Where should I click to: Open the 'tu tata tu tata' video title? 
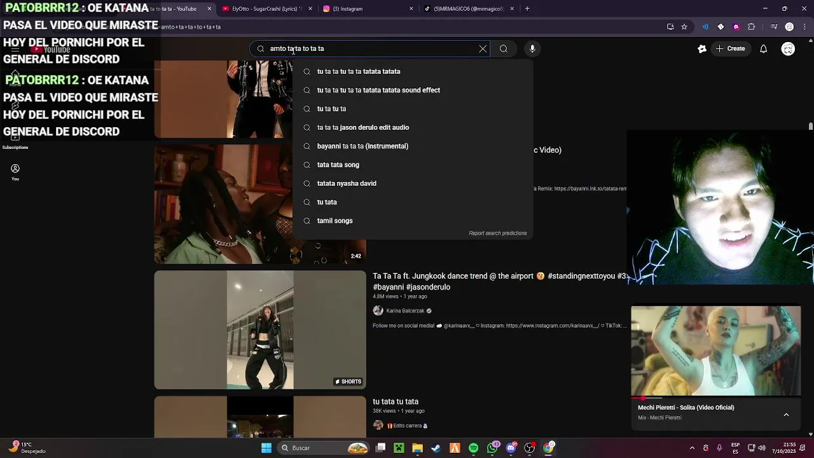(396, 401)
